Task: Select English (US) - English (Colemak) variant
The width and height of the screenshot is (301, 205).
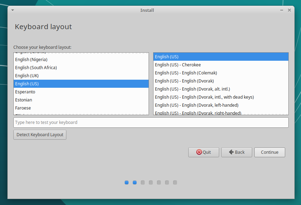Action: [x=221, y=73]
